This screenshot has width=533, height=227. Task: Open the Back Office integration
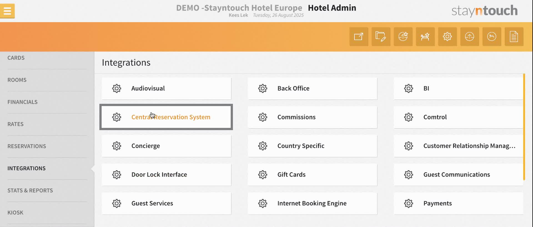click(x=312, y=88)
